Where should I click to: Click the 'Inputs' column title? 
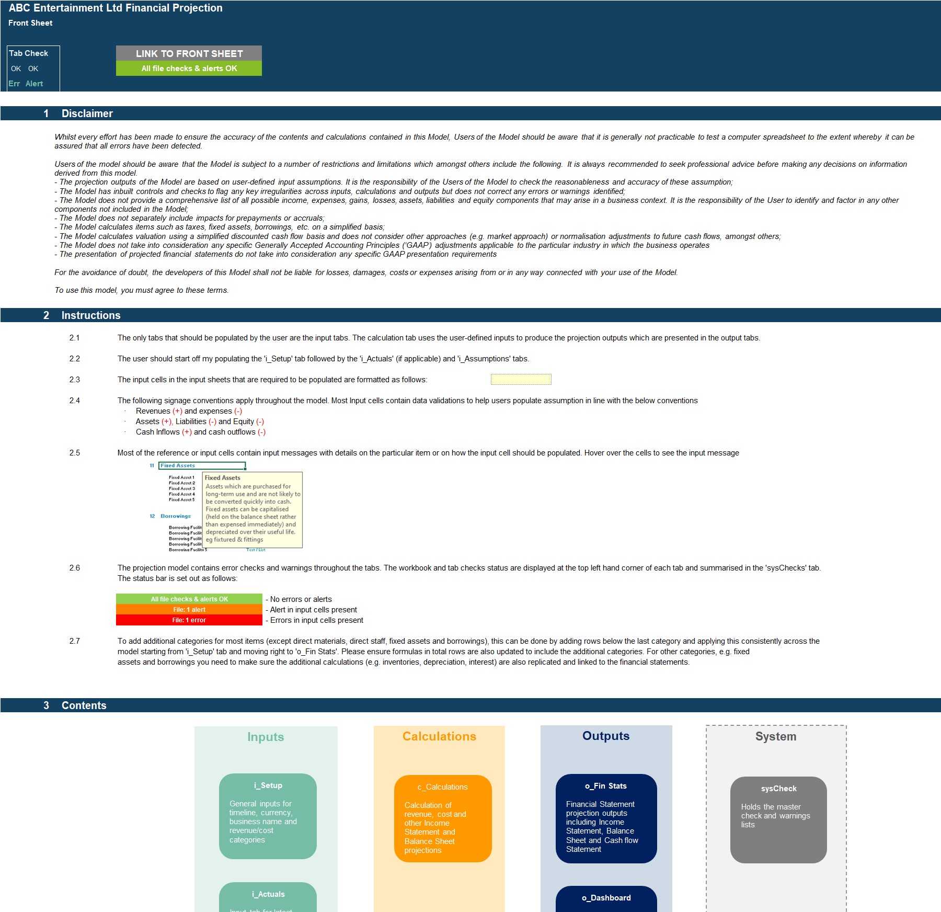point(266,737)
